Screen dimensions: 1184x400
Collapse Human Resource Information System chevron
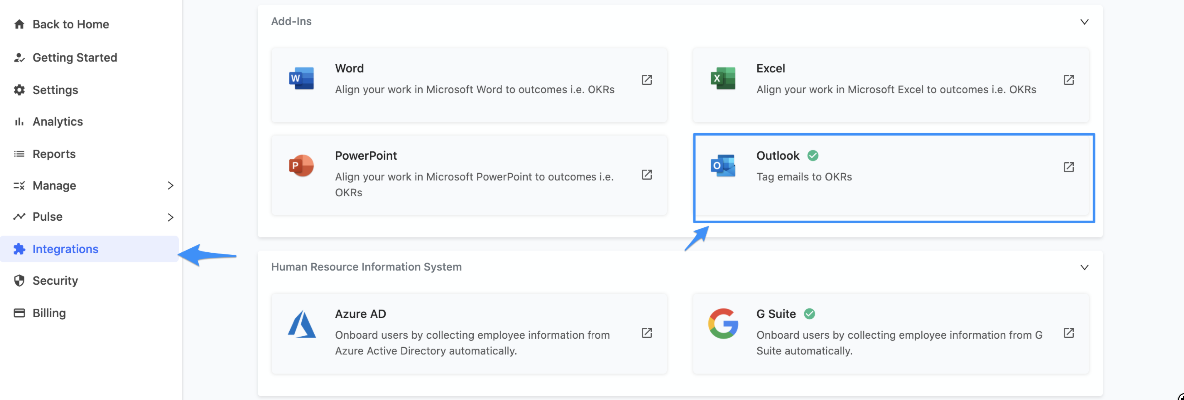point(1085,267)
